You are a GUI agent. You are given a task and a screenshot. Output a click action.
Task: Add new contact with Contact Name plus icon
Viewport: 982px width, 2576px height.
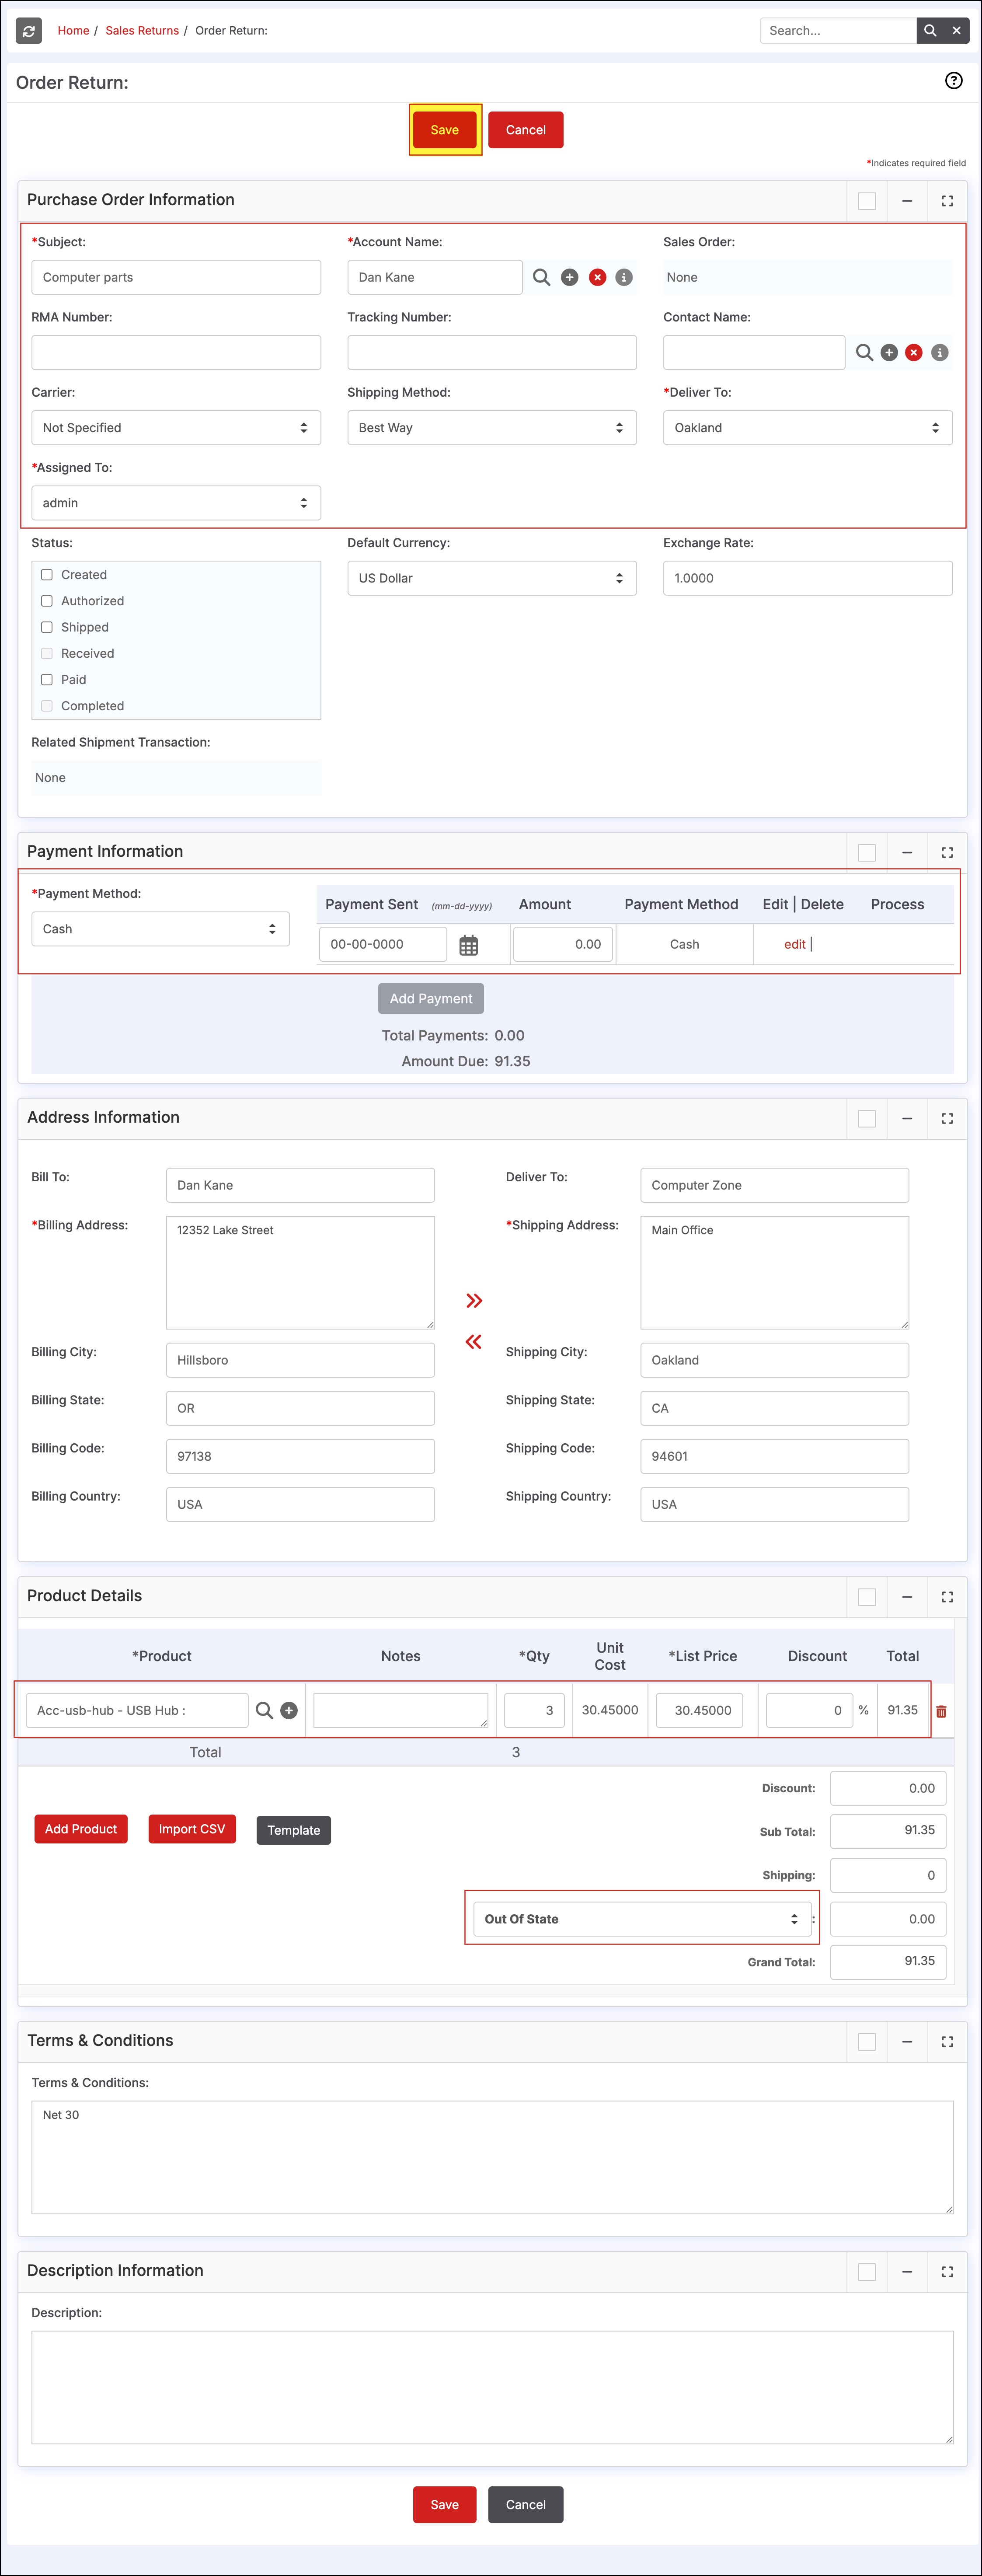889,353
